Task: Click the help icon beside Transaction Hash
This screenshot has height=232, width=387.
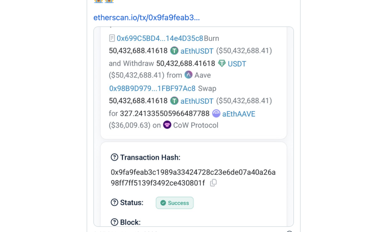Action: pos(114,157)
